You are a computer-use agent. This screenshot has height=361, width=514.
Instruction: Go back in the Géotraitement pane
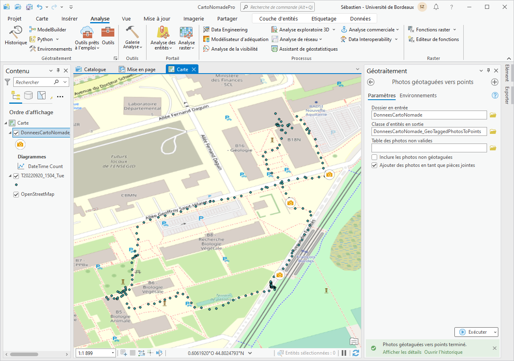tap(371, 82)
